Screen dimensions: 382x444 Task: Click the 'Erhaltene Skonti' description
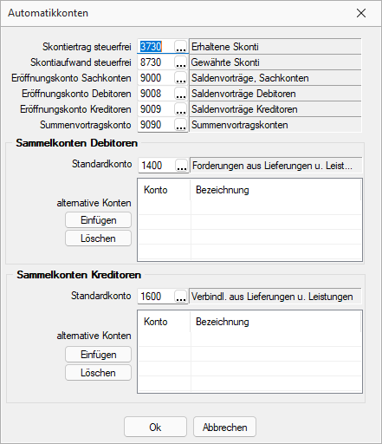coord(275,47)
